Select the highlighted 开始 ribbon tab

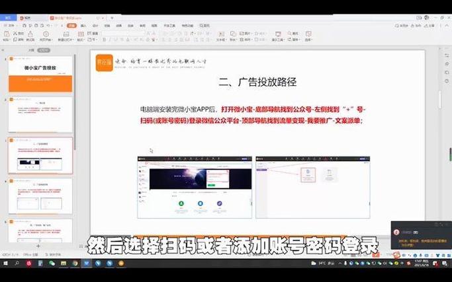71,26
